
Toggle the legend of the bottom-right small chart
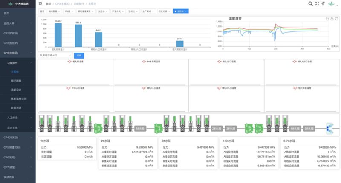click(x=302, y=88)
